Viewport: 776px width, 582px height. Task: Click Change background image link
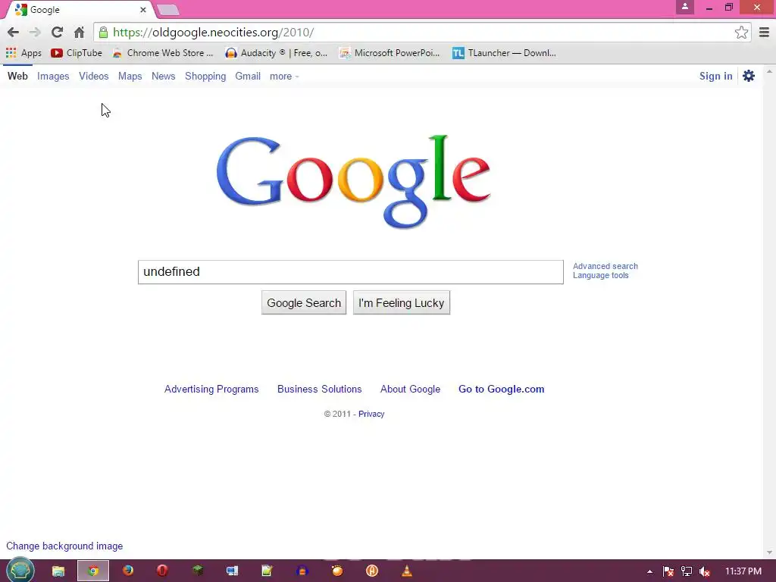tap(64, 546)
